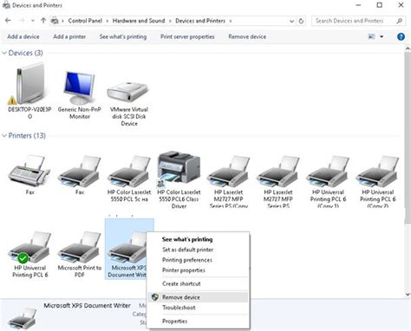Image resolution: width=411 pixels, height=331 pixels.
Task: Click the vertical scrollbar up arrow
Action: pyautogui.click(x=408, y=49)
